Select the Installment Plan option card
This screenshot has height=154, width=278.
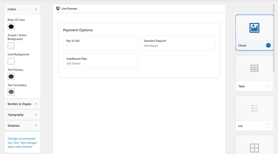pos(100,61)
